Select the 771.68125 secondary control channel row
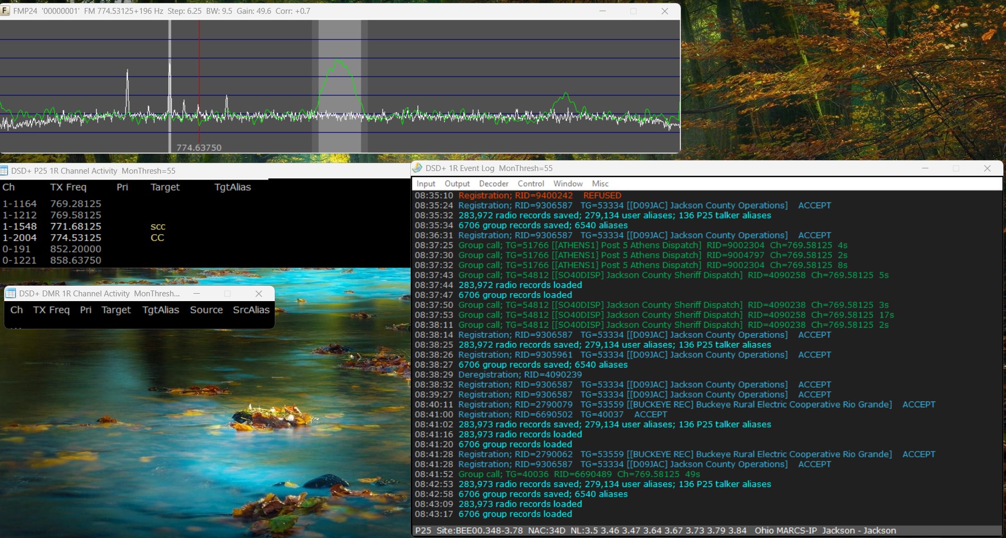The image size is (1006, 538). click(75, 227)
